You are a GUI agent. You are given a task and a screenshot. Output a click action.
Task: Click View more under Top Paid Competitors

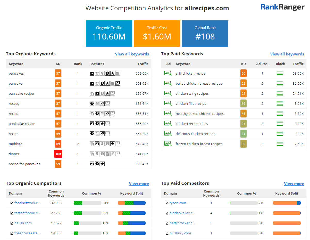coord(294,184)
